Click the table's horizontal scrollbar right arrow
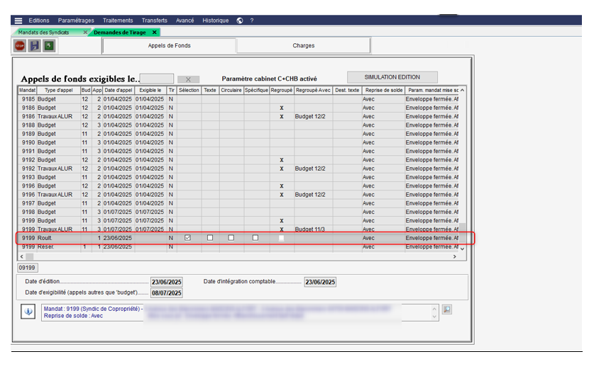611x376 pixels. click(x=455, y=256)
